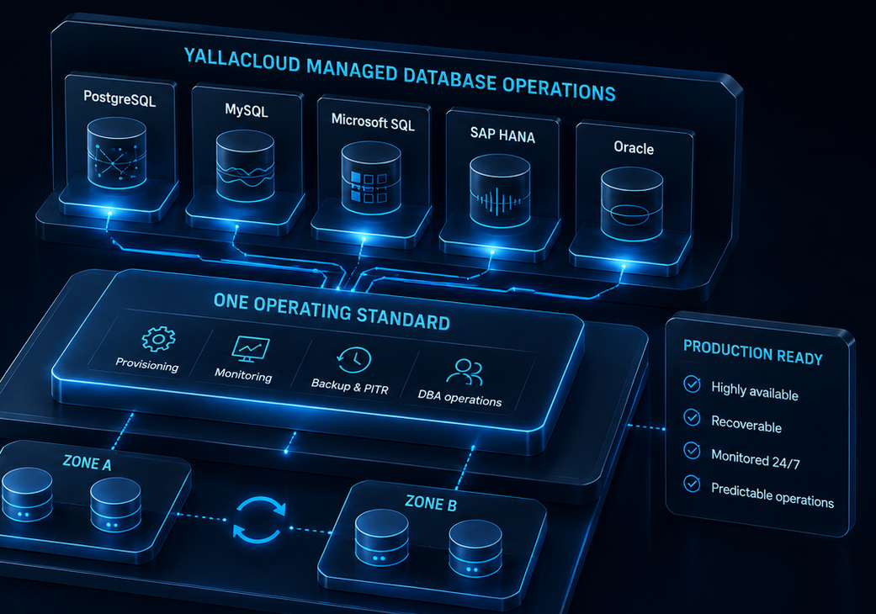Image resolution: width=876 pixels, height=614 pixels.
Task: Click the ZONE A heading
Action: click(88, 463)
